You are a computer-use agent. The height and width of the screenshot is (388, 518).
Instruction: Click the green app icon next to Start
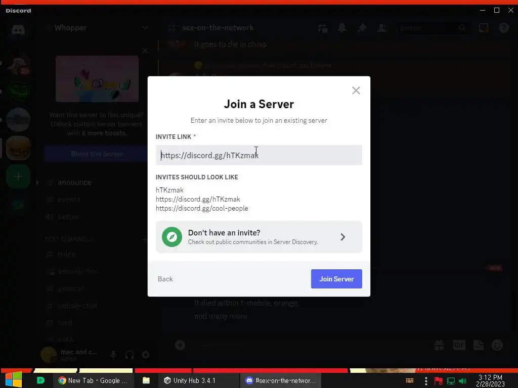(40, 380)
